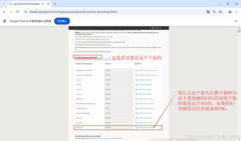Open Oracle site search icon

coord(150,28)
